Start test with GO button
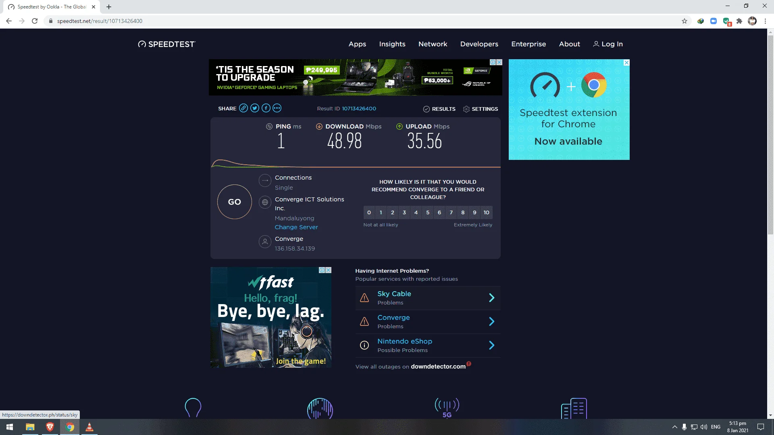 click(235, 202)
